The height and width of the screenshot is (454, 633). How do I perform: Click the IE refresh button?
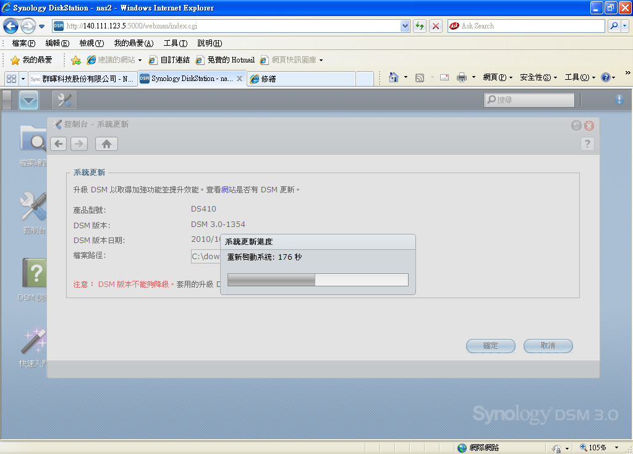(x=420, y=26)
